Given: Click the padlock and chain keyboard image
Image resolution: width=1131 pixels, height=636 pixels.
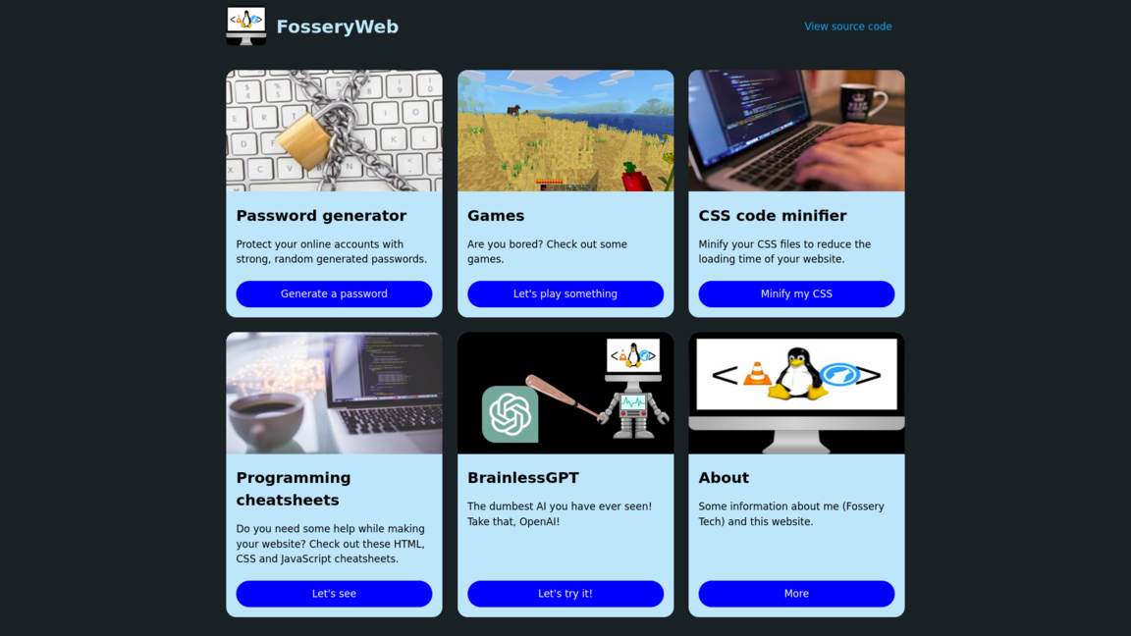Looking at the screenshot, I should [334, 131].
